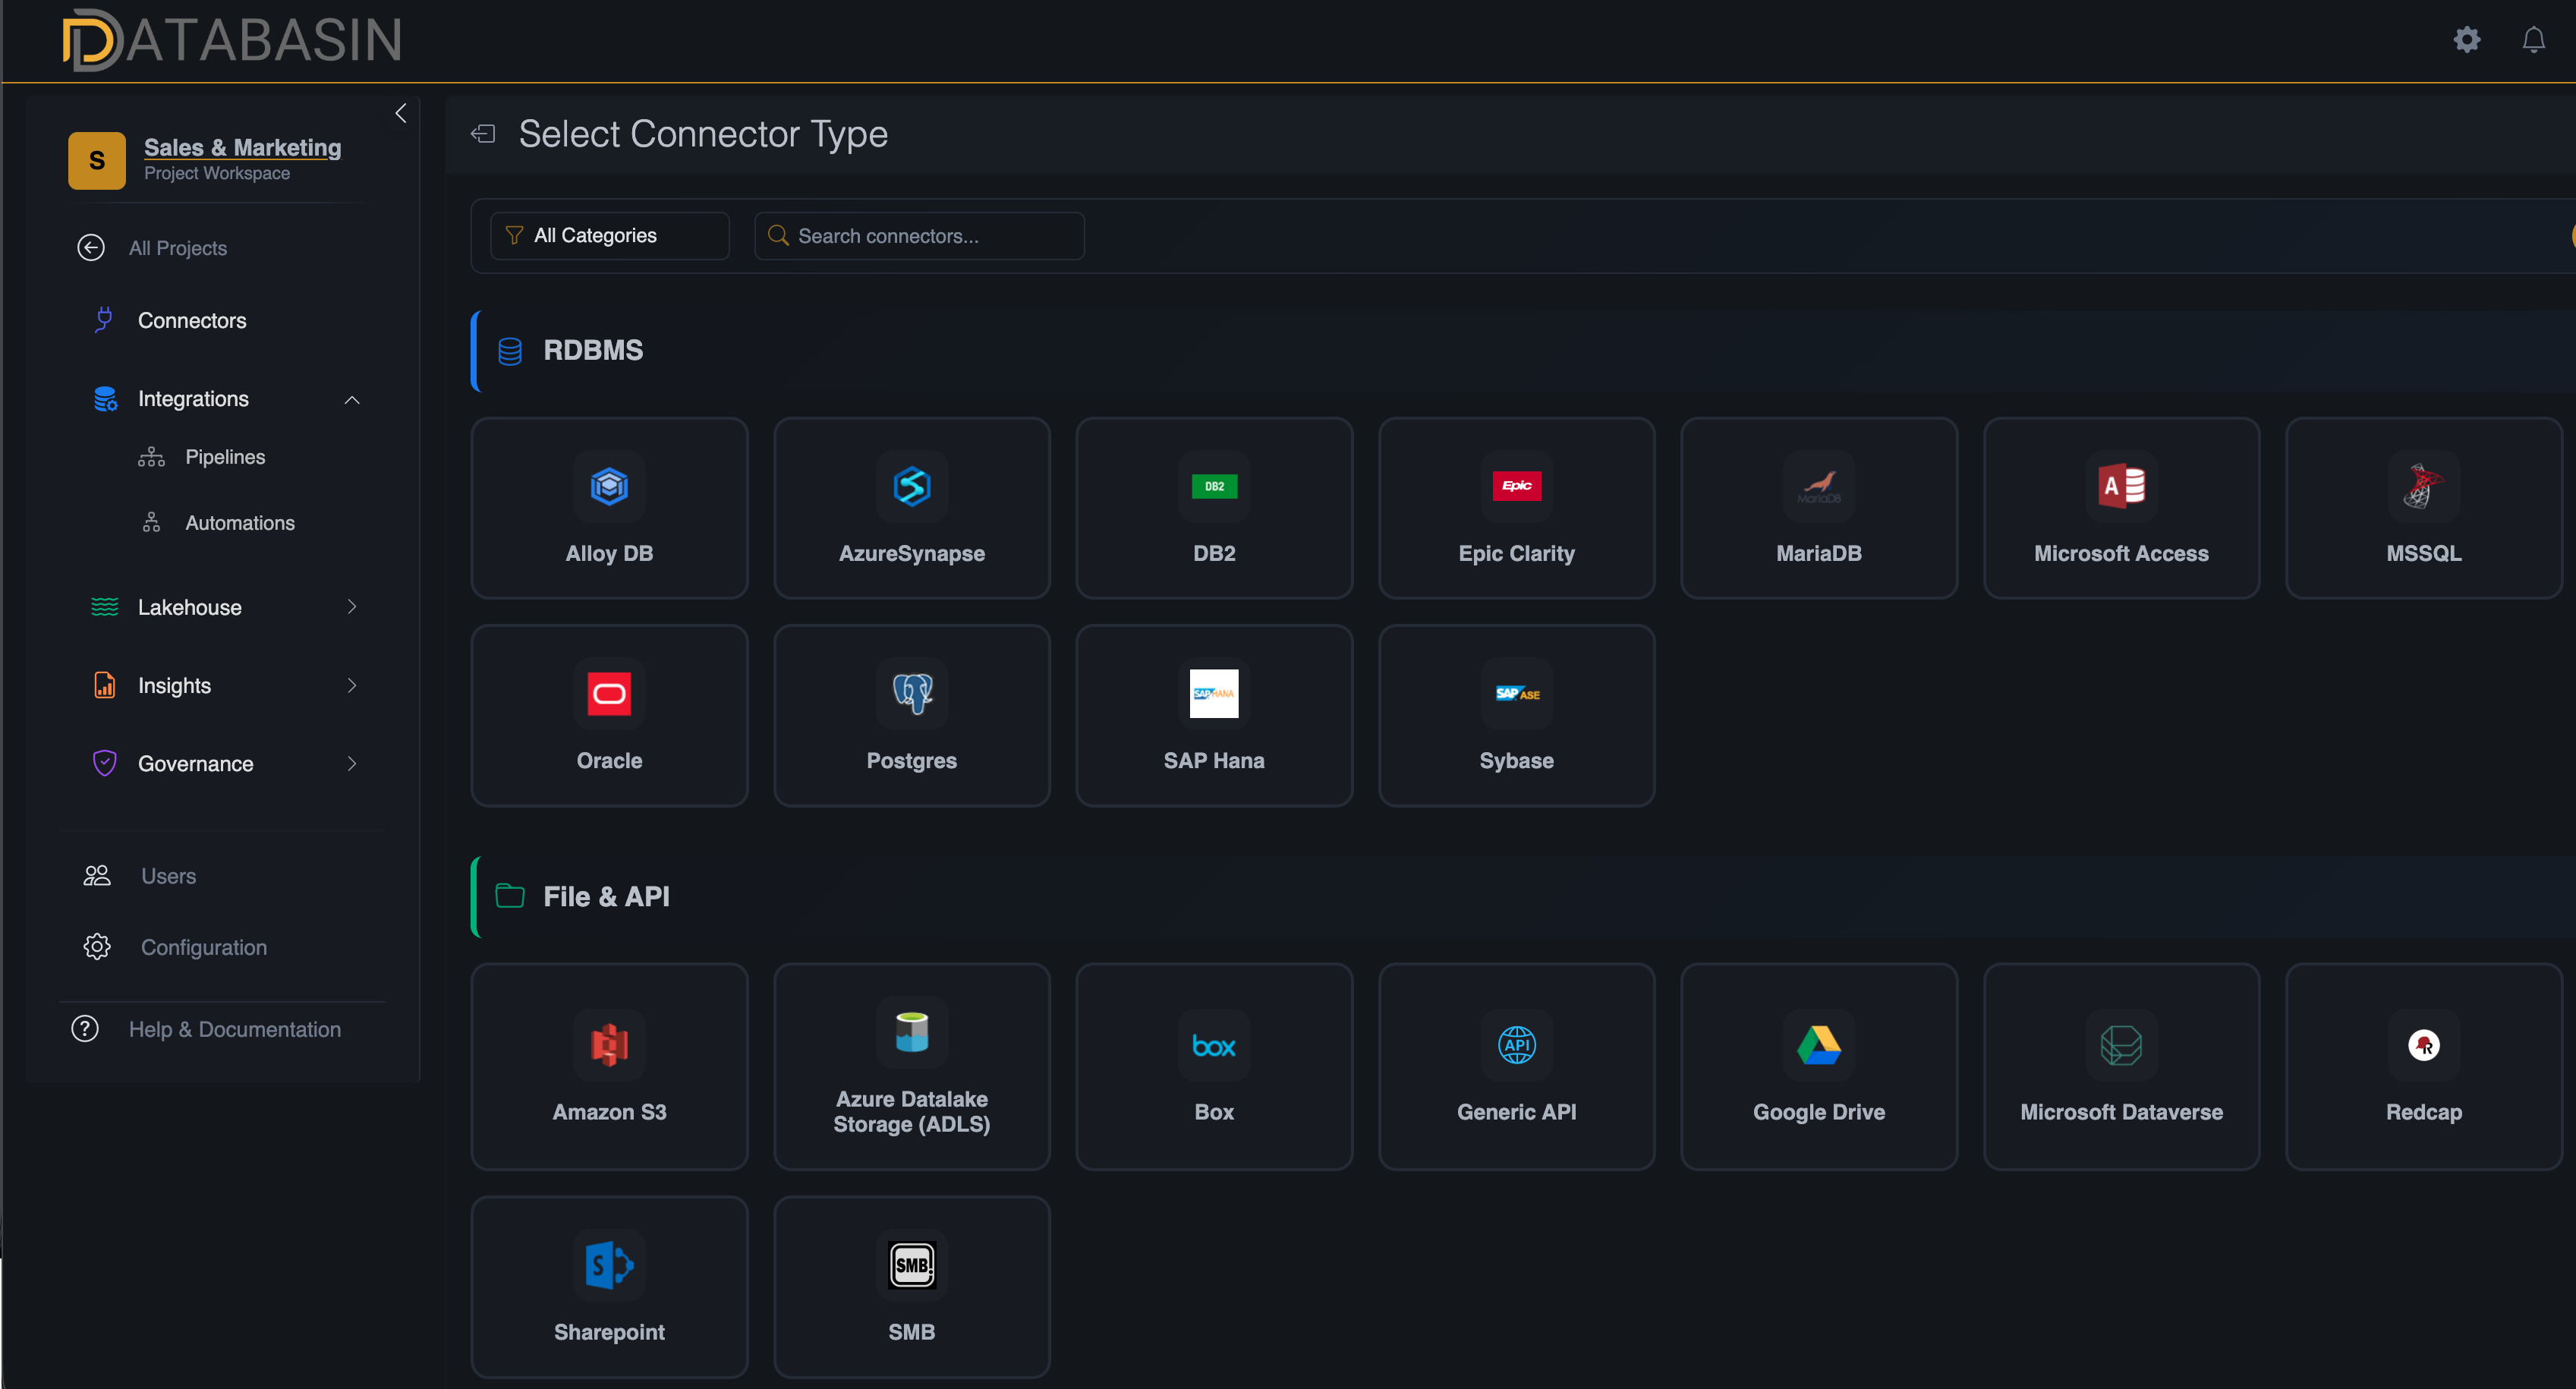
Task: Click the Automations icon in sidebar
Action: coord(151,522)
